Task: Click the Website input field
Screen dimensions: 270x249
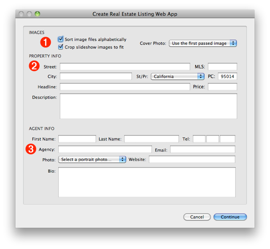Action: click(x=192, y=159)
